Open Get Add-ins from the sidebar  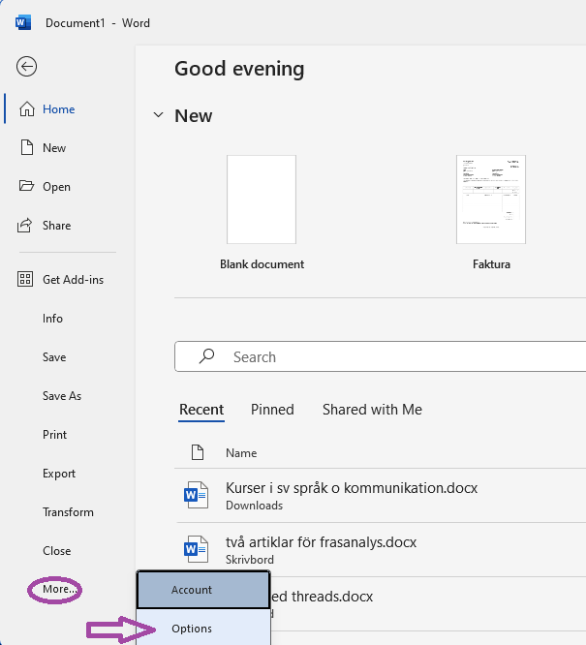pyautogui.click(x=73, y=280)
